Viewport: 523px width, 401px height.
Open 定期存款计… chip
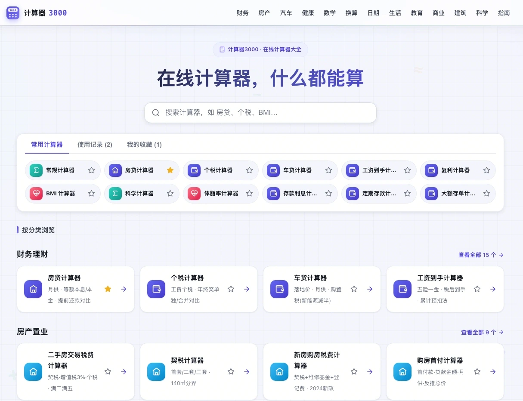pyautogui.click(x=379, y=194)
